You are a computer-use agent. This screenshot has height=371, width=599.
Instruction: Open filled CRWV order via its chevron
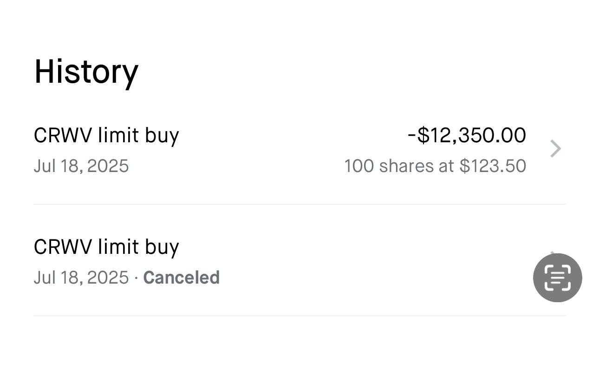pyautogui.click(x=555, y=149)
